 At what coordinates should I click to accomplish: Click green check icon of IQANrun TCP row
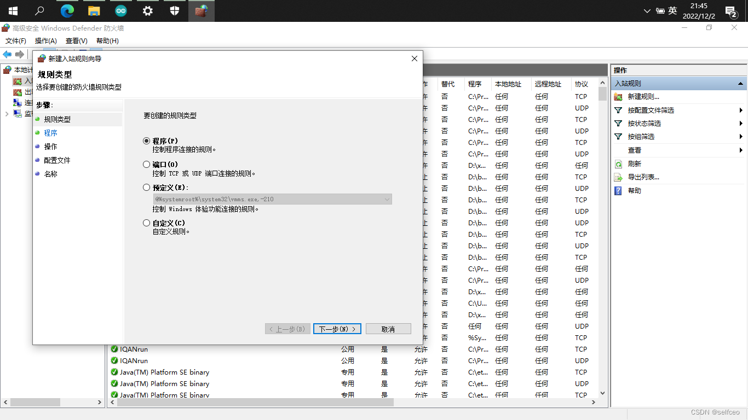coord(114,349)
